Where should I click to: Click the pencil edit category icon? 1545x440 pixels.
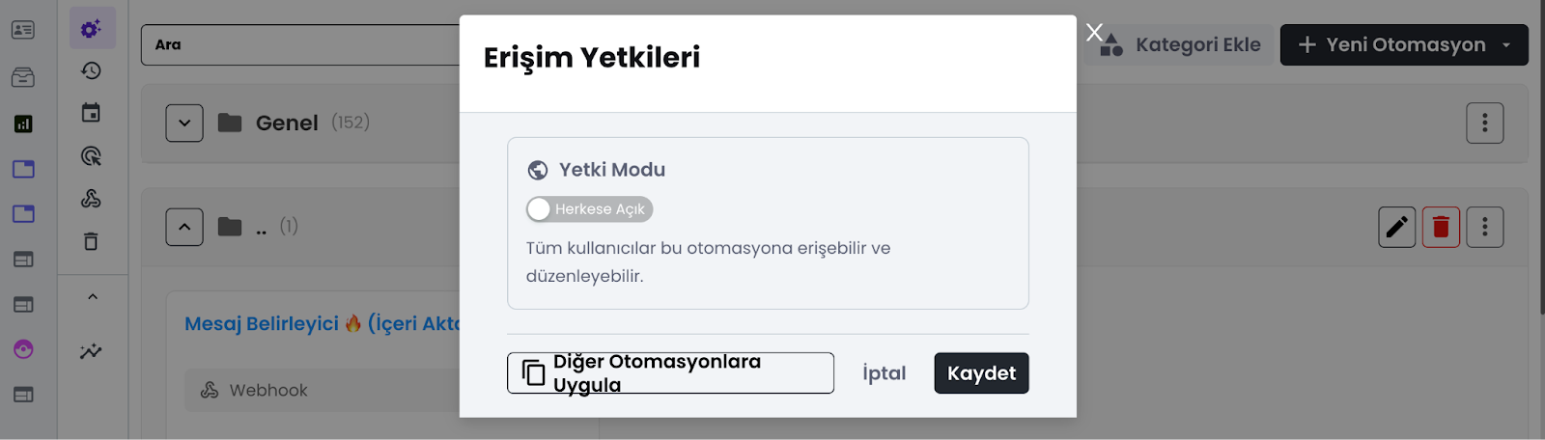tap(1396, 227)
